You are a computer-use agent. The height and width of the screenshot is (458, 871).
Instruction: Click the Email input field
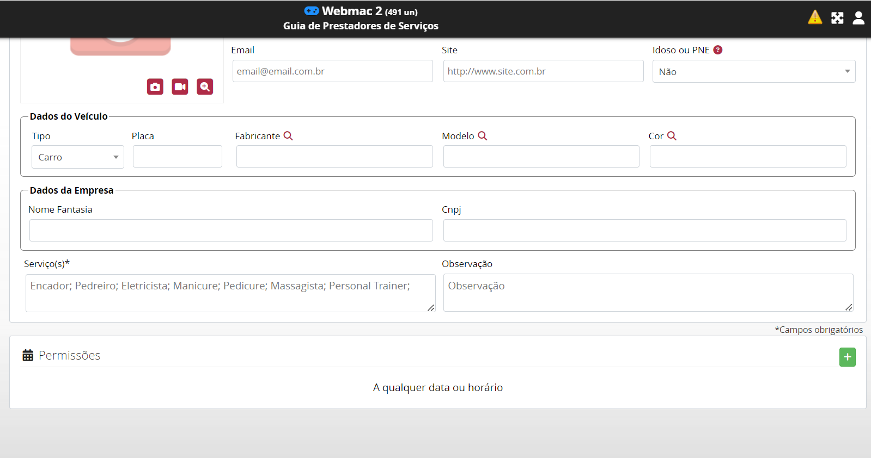tap(332, 71)
